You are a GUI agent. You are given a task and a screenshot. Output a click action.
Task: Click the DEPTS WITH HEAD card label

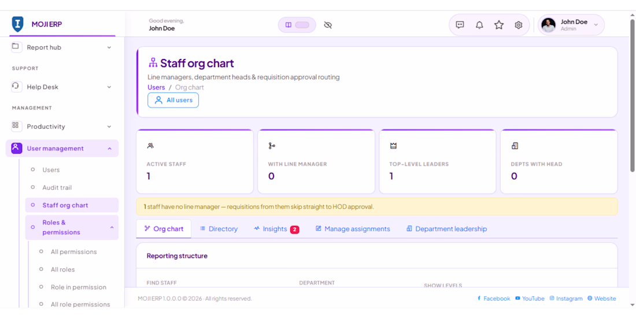pos(537,164)
